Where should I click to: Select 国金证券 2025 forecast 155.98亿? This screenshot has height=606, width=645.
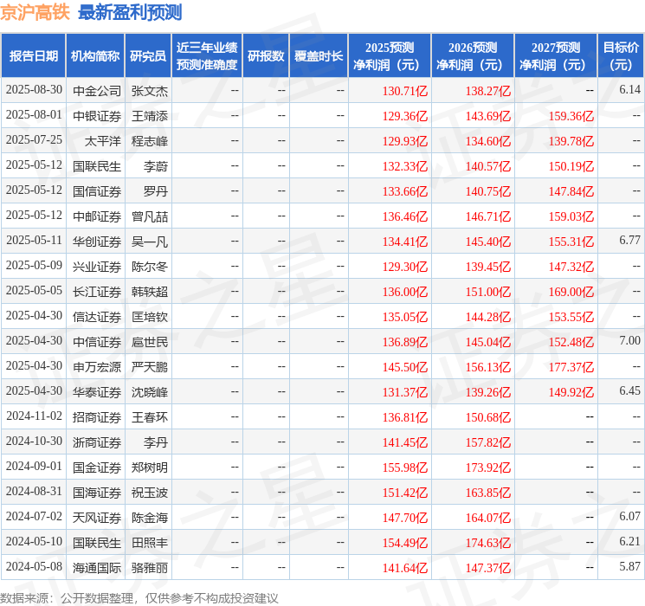pyautogui.click(x=405, y=467)
